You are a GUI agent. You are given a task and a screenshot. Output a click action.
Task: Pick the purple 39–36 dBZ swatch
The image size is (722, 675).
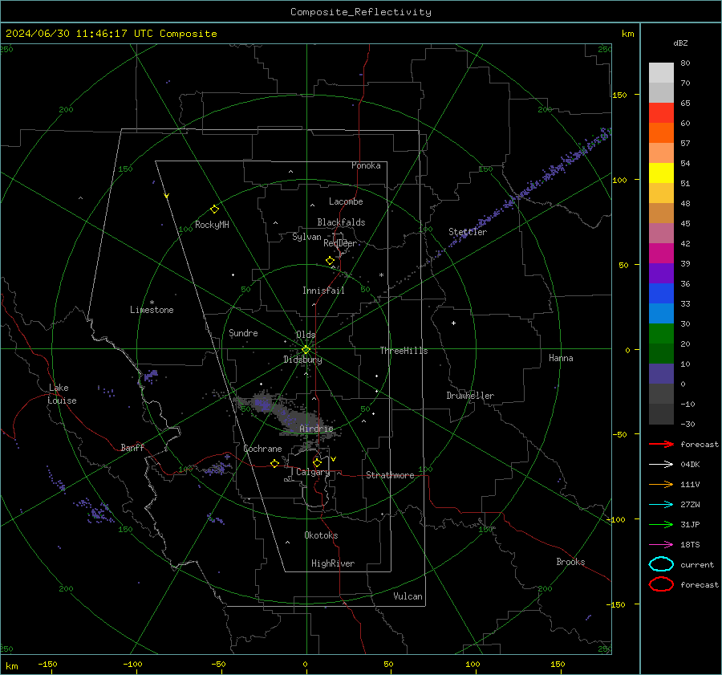coord(661,273)
